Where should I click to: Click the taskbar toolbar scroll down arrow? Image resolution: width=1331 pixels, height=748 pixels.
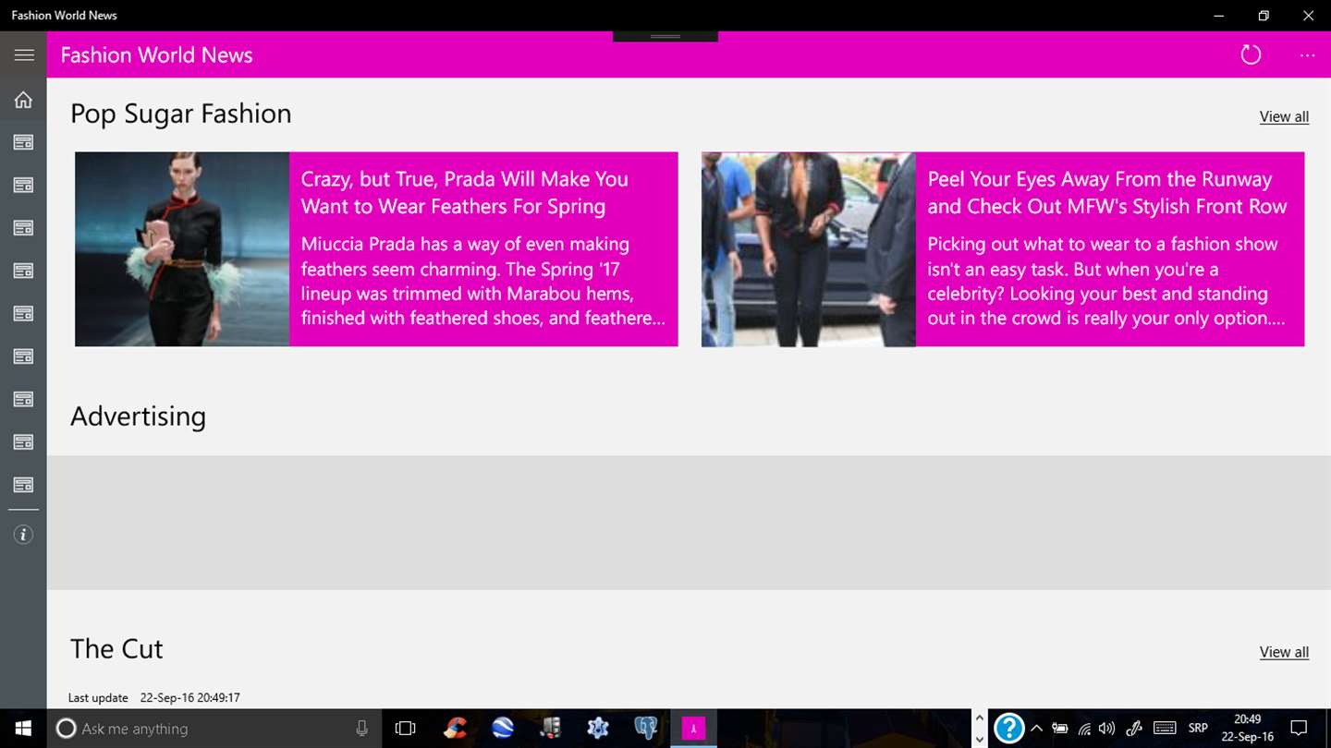tap(979, 739)
